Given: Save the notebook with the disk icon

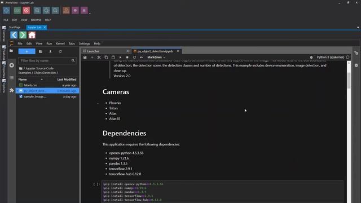Looking at the screenshot, I should (85, 58).
